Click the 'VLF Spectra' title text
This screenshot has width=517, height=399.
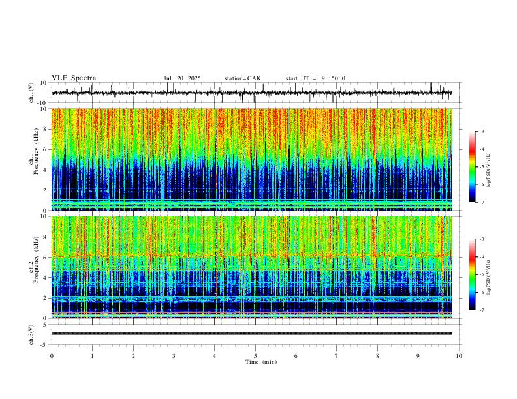(x=74, y=78)
